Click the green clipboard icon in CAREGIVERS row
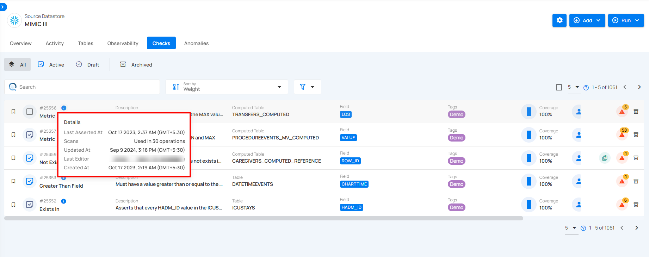 pos(605,158)
